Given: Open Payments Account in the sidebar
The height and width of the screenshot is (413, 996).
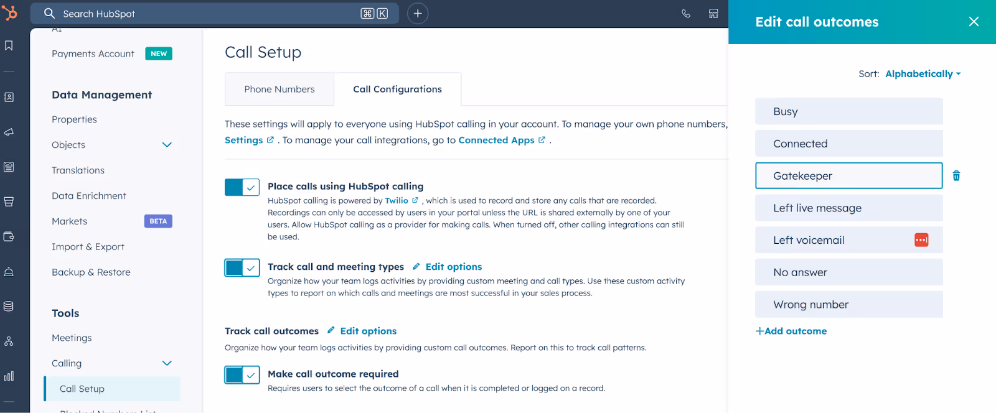Looking at the screenshot, I should 93,54.
